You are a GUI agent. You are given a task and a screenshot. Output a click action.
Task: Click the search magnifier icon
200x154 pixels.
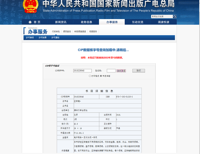(x=175, y=17)
